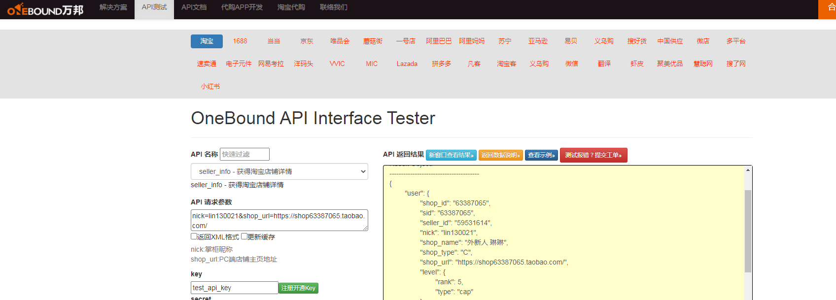The image size is (836, 300).
Task: Select the 蘑菇街 platform link
Action: [373, 41]
